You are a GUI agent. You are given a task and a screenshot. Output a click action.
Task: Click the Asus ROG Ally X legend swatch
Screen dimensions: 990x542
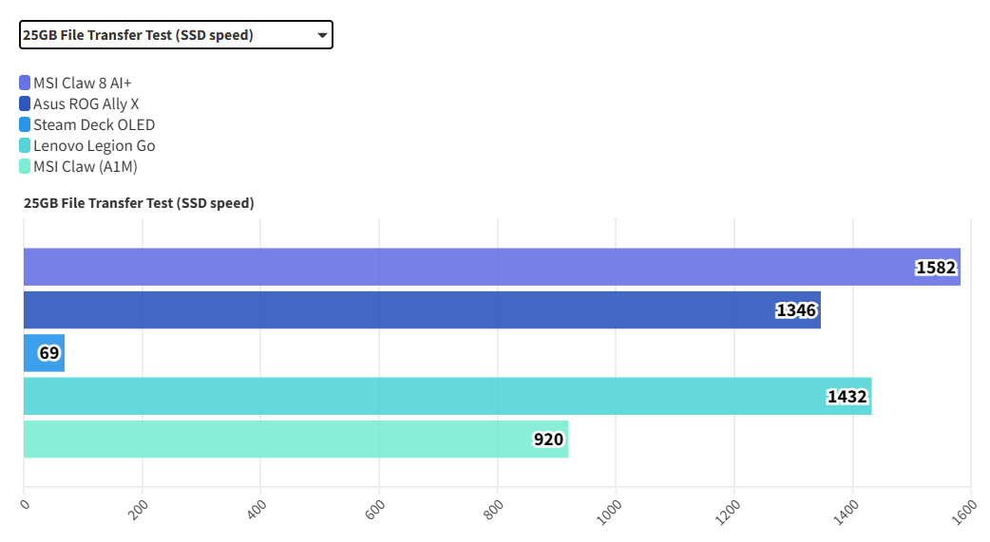[x=25, y=104]
